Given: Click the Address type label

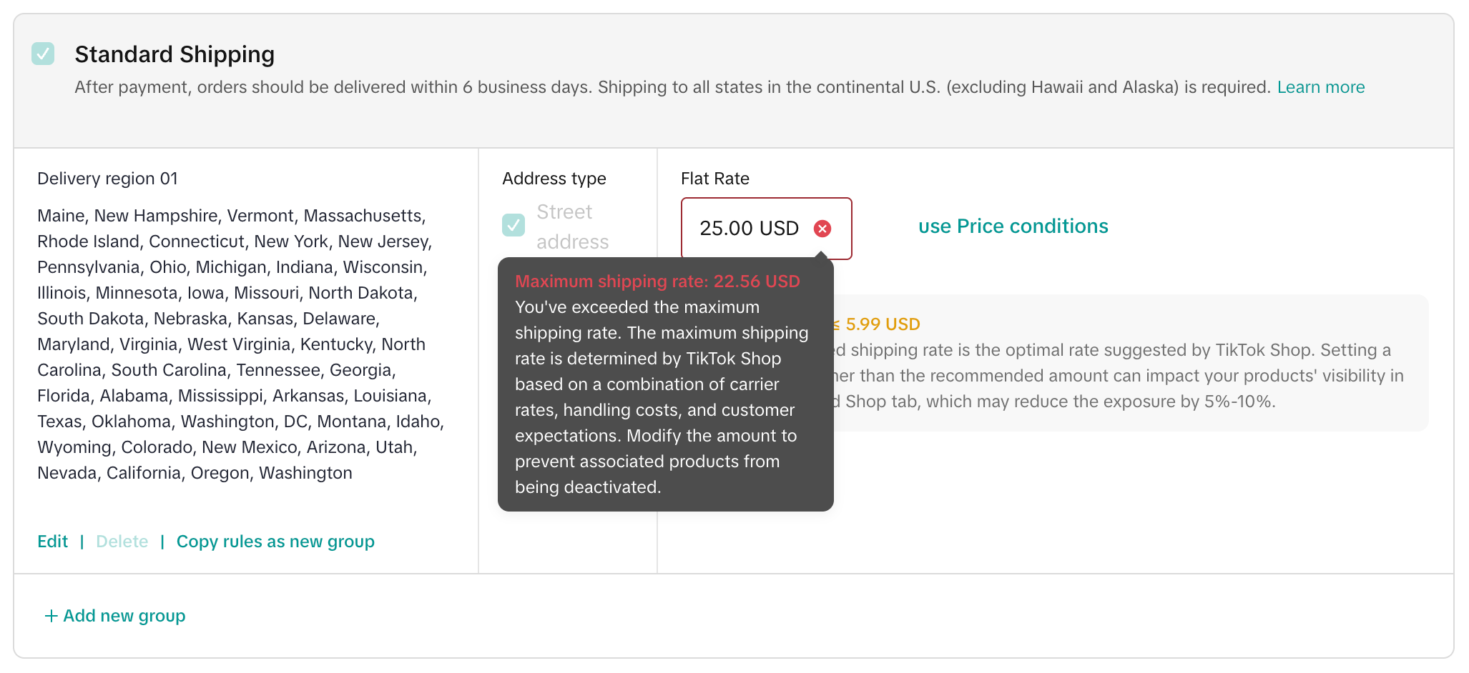Looking at the screenshot, I should point(554,179).
